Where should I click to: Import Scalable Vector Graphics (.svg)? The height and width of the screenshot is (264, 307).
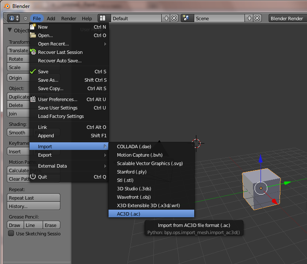click(x=151, y=163)
